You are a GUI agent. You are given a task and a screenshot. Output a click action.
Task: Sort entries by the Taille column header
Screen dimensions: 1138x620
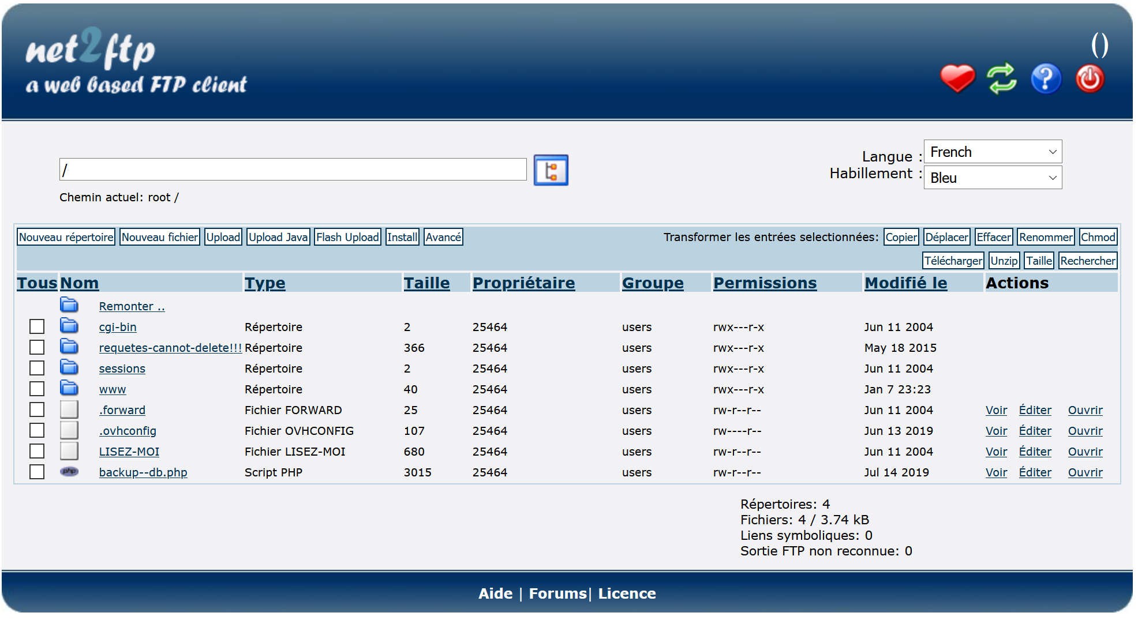click(426, 283)
